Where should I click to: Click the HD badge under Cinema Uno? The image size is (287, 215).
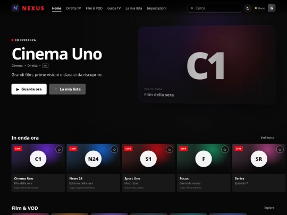coord(45,66)
